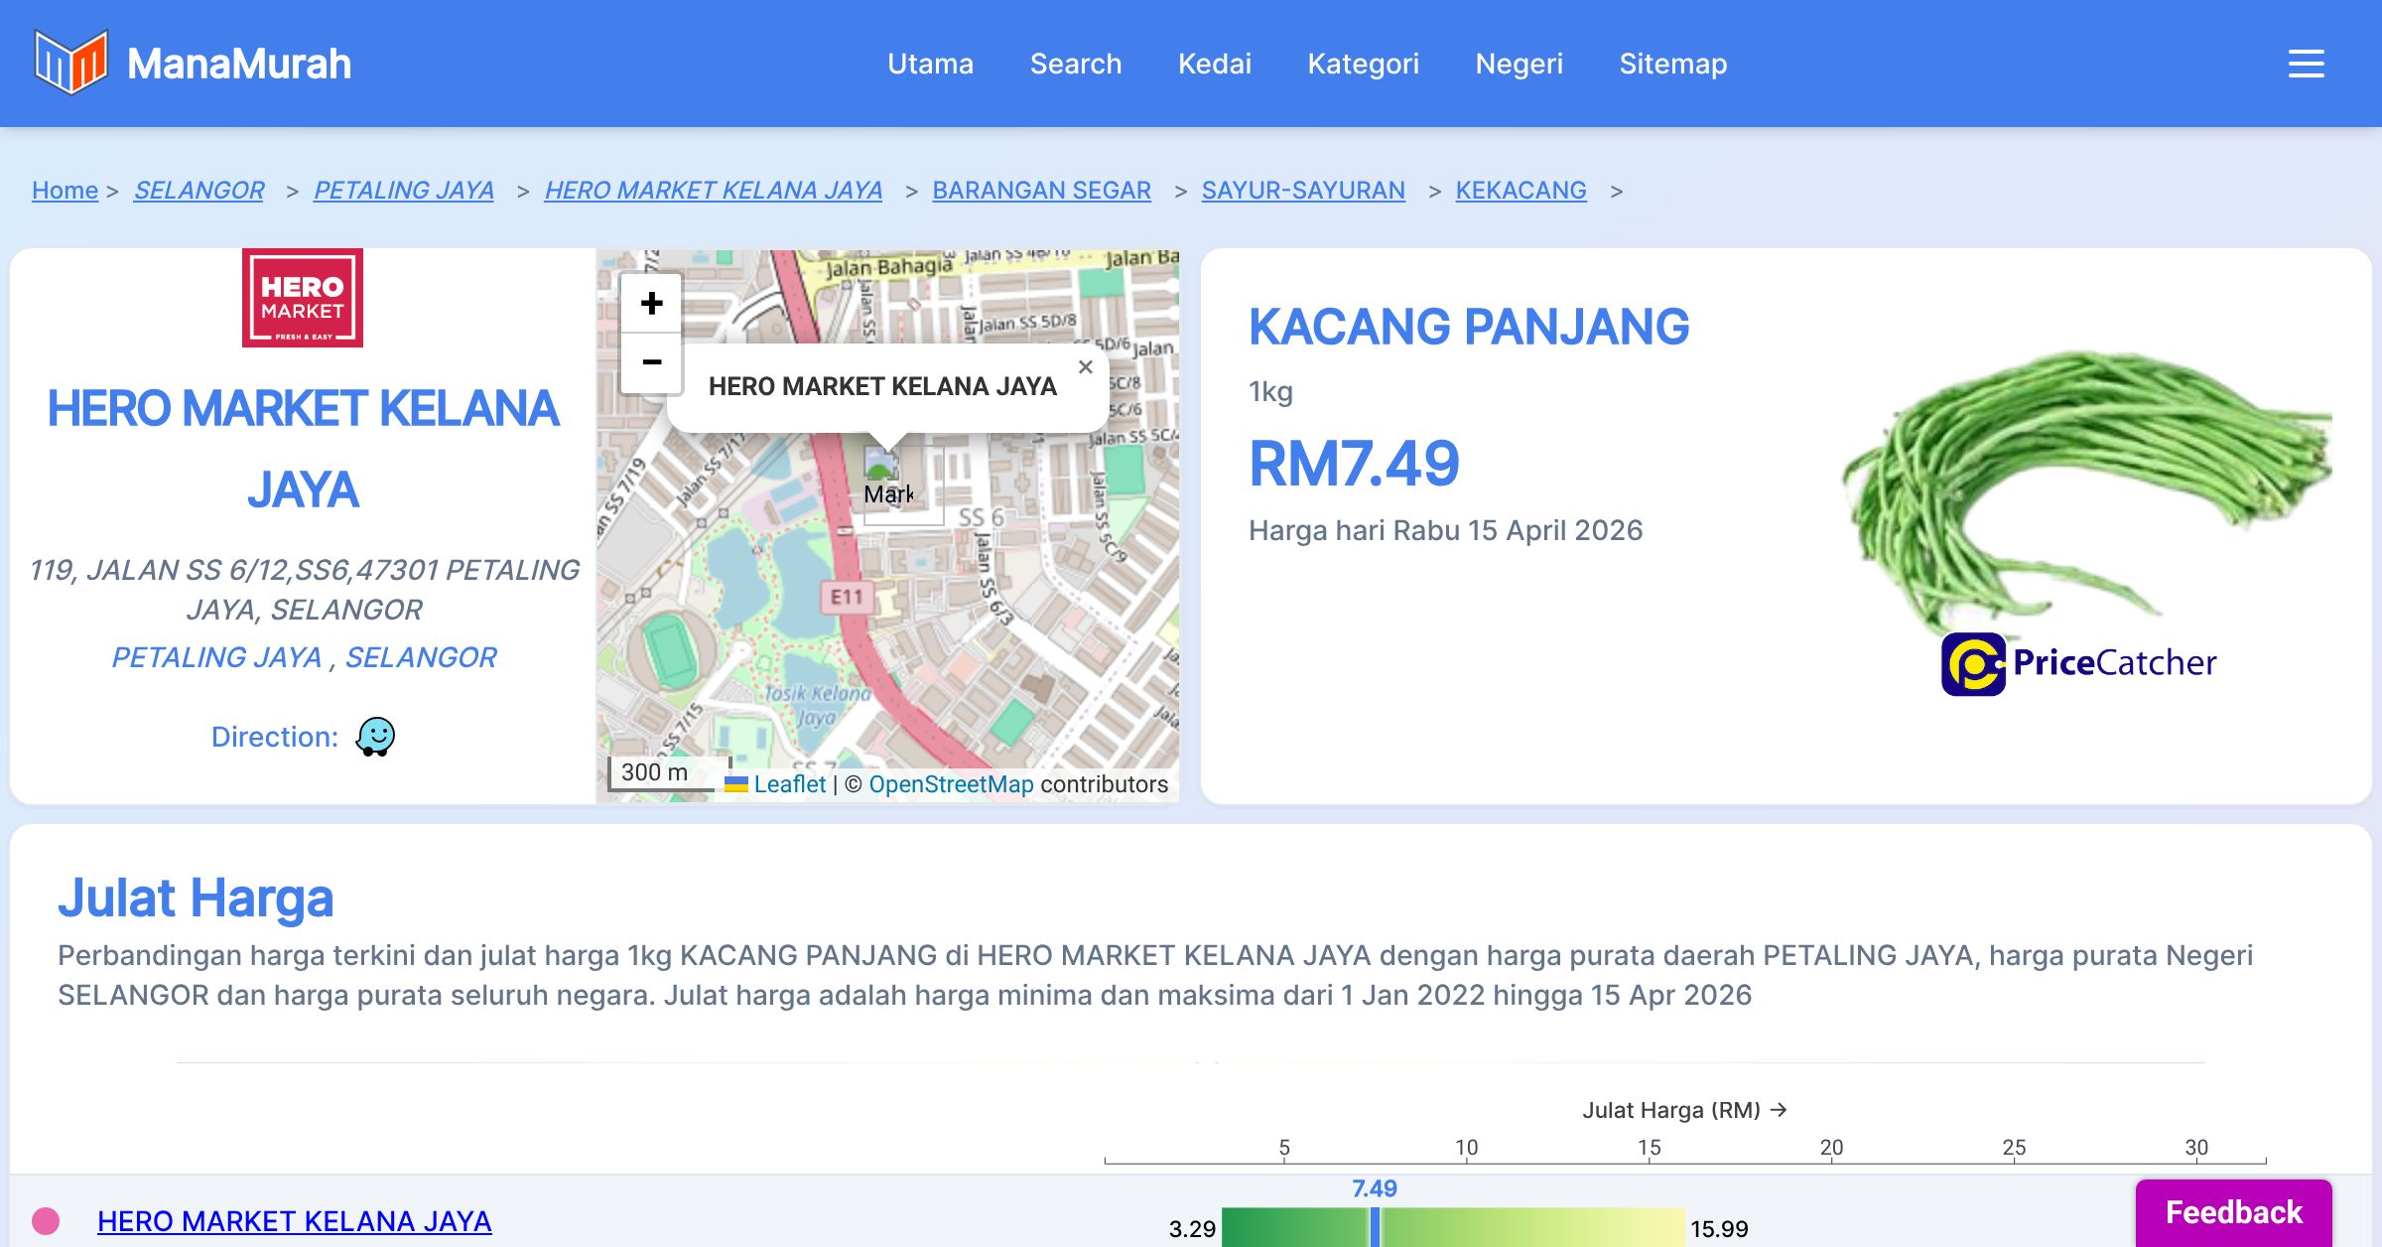The width and height of the screenshot is (2382, 1247).
Task: Open SAYUR-SAYURAN breadcrumb link
Action: (1302, 190)
